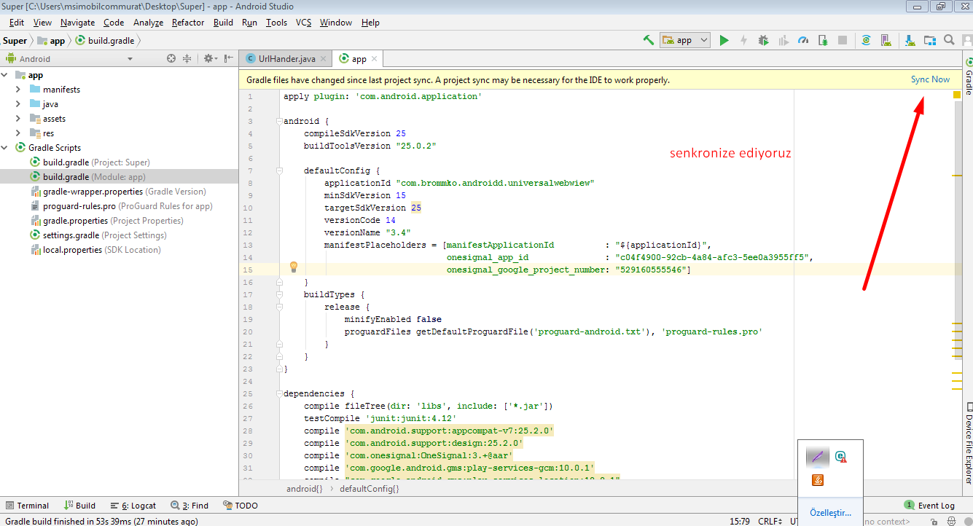Click the green hammer Make Project icon
Image resolution: width=973 pixels, height=526 pixels.
pyautogui.click(x=648, y=40)
